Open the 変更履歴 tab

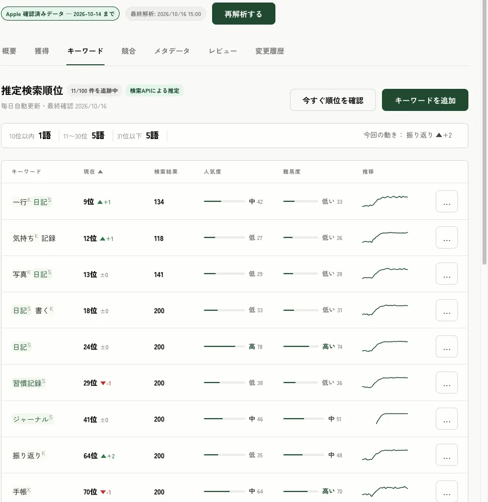[x=269, y=51]
